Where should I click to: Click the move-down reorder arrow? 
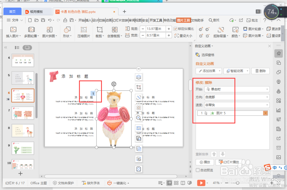tap(223, 154)
